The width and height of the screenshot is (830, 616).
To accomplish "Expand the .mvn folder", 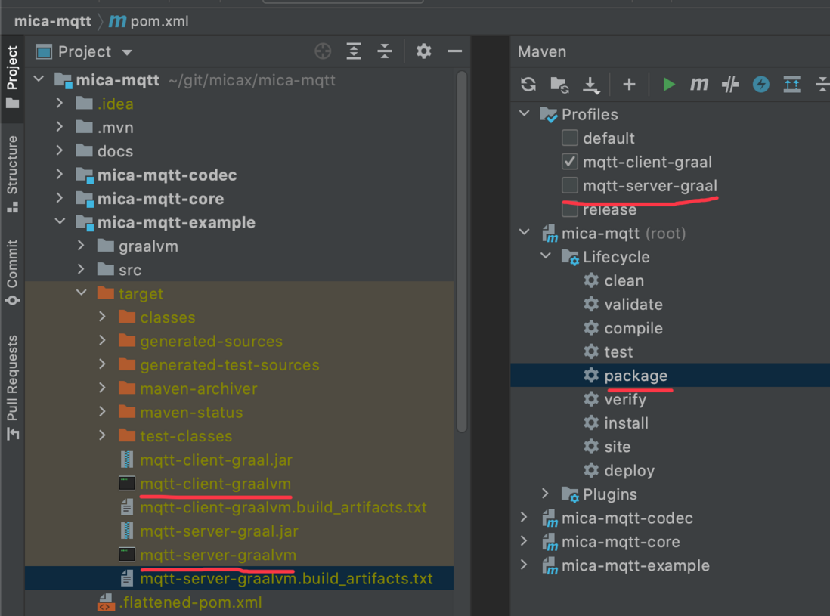I will pos(59,127).
